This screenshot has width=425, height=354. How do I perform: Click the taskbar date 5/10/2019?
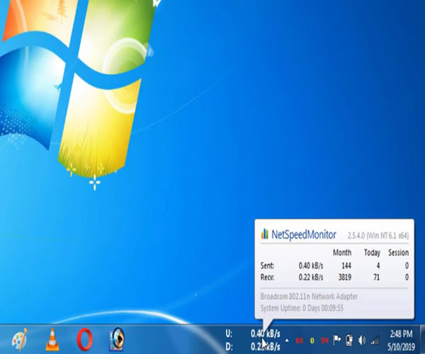tap(401, 346)
